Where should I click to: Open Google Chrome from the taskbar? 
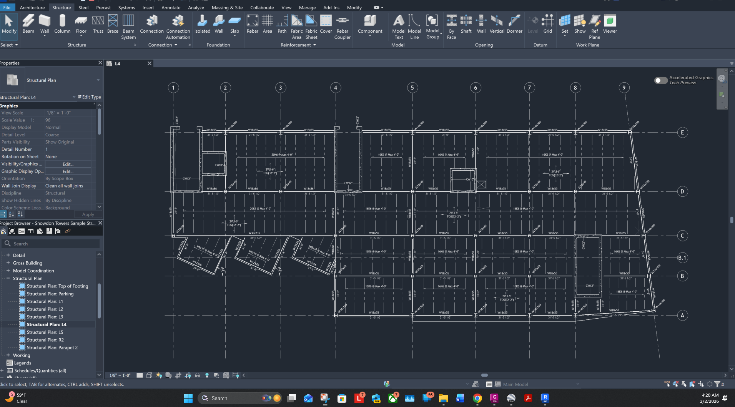point(477,398)
